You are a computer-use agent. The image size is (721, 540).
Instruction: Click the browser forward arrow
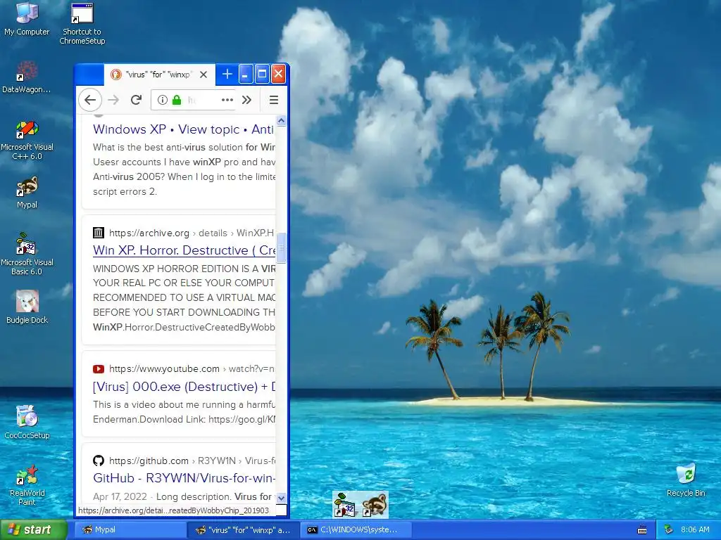(x=113, y=100)
